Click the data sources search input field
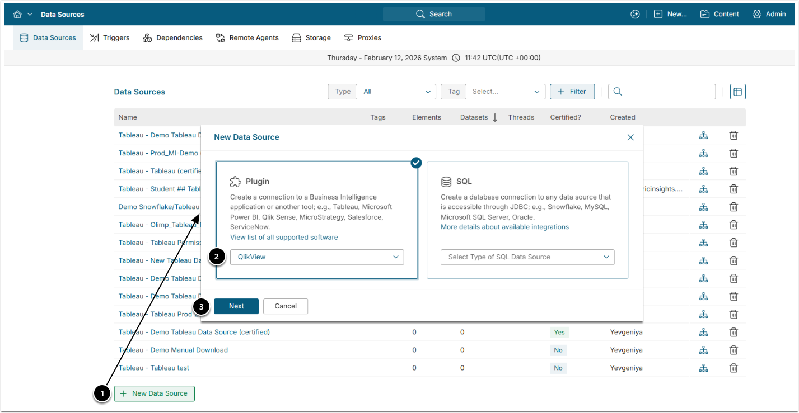Screen dimensions: 799x413 pyautogui.click(x=667, y=92)
